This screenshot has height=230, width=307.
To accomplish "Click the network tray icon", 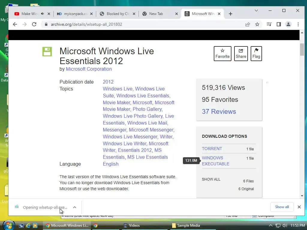I will 278,226.
